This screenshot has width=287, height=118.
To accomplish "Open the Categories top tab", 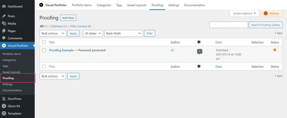I will click(x=104, y=5).
